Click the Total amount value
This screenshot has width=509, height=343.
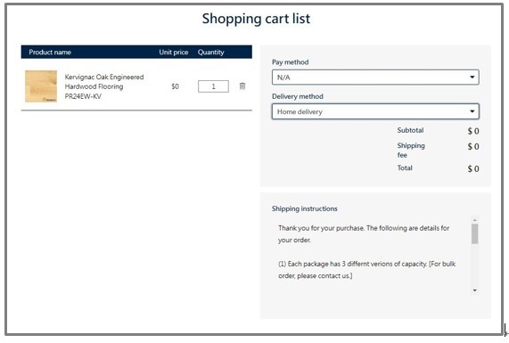(x=473, y=168)
